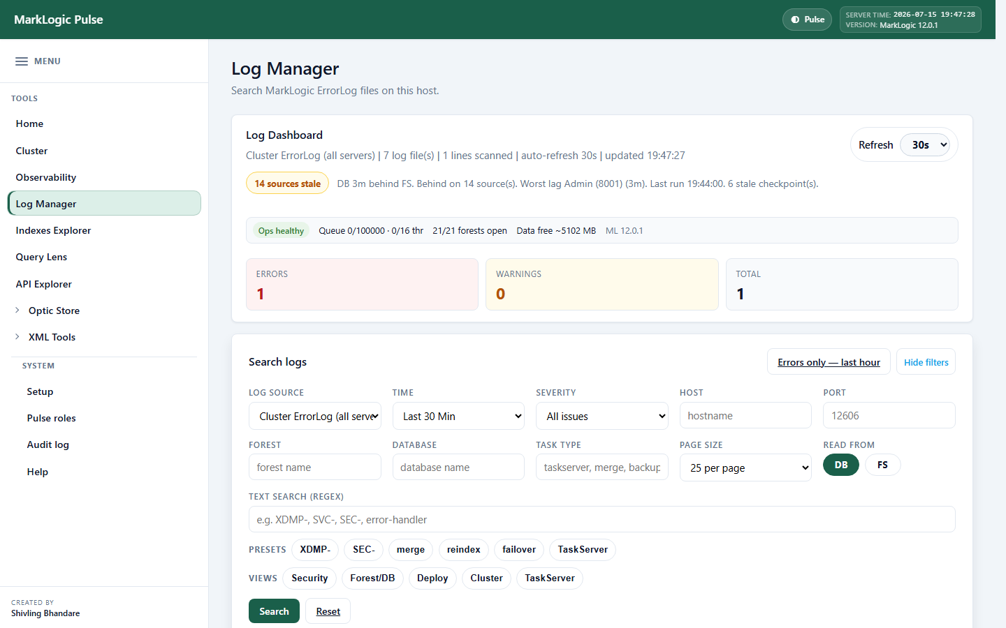1006x628 pixels.
Task: Open the Log Source dropdown
Action: tap(315, 416)
